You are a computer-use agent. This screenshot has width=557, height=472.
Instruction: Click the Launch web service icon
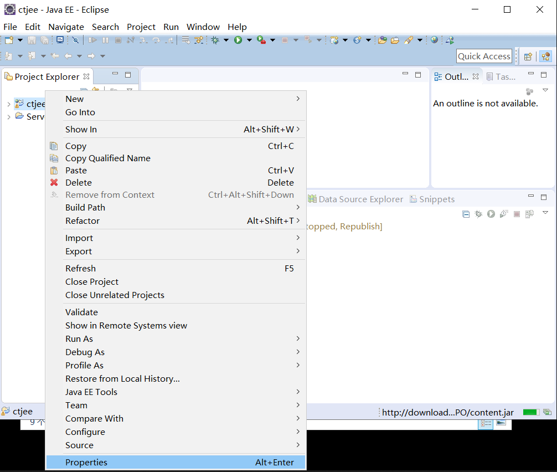[450, 40]
